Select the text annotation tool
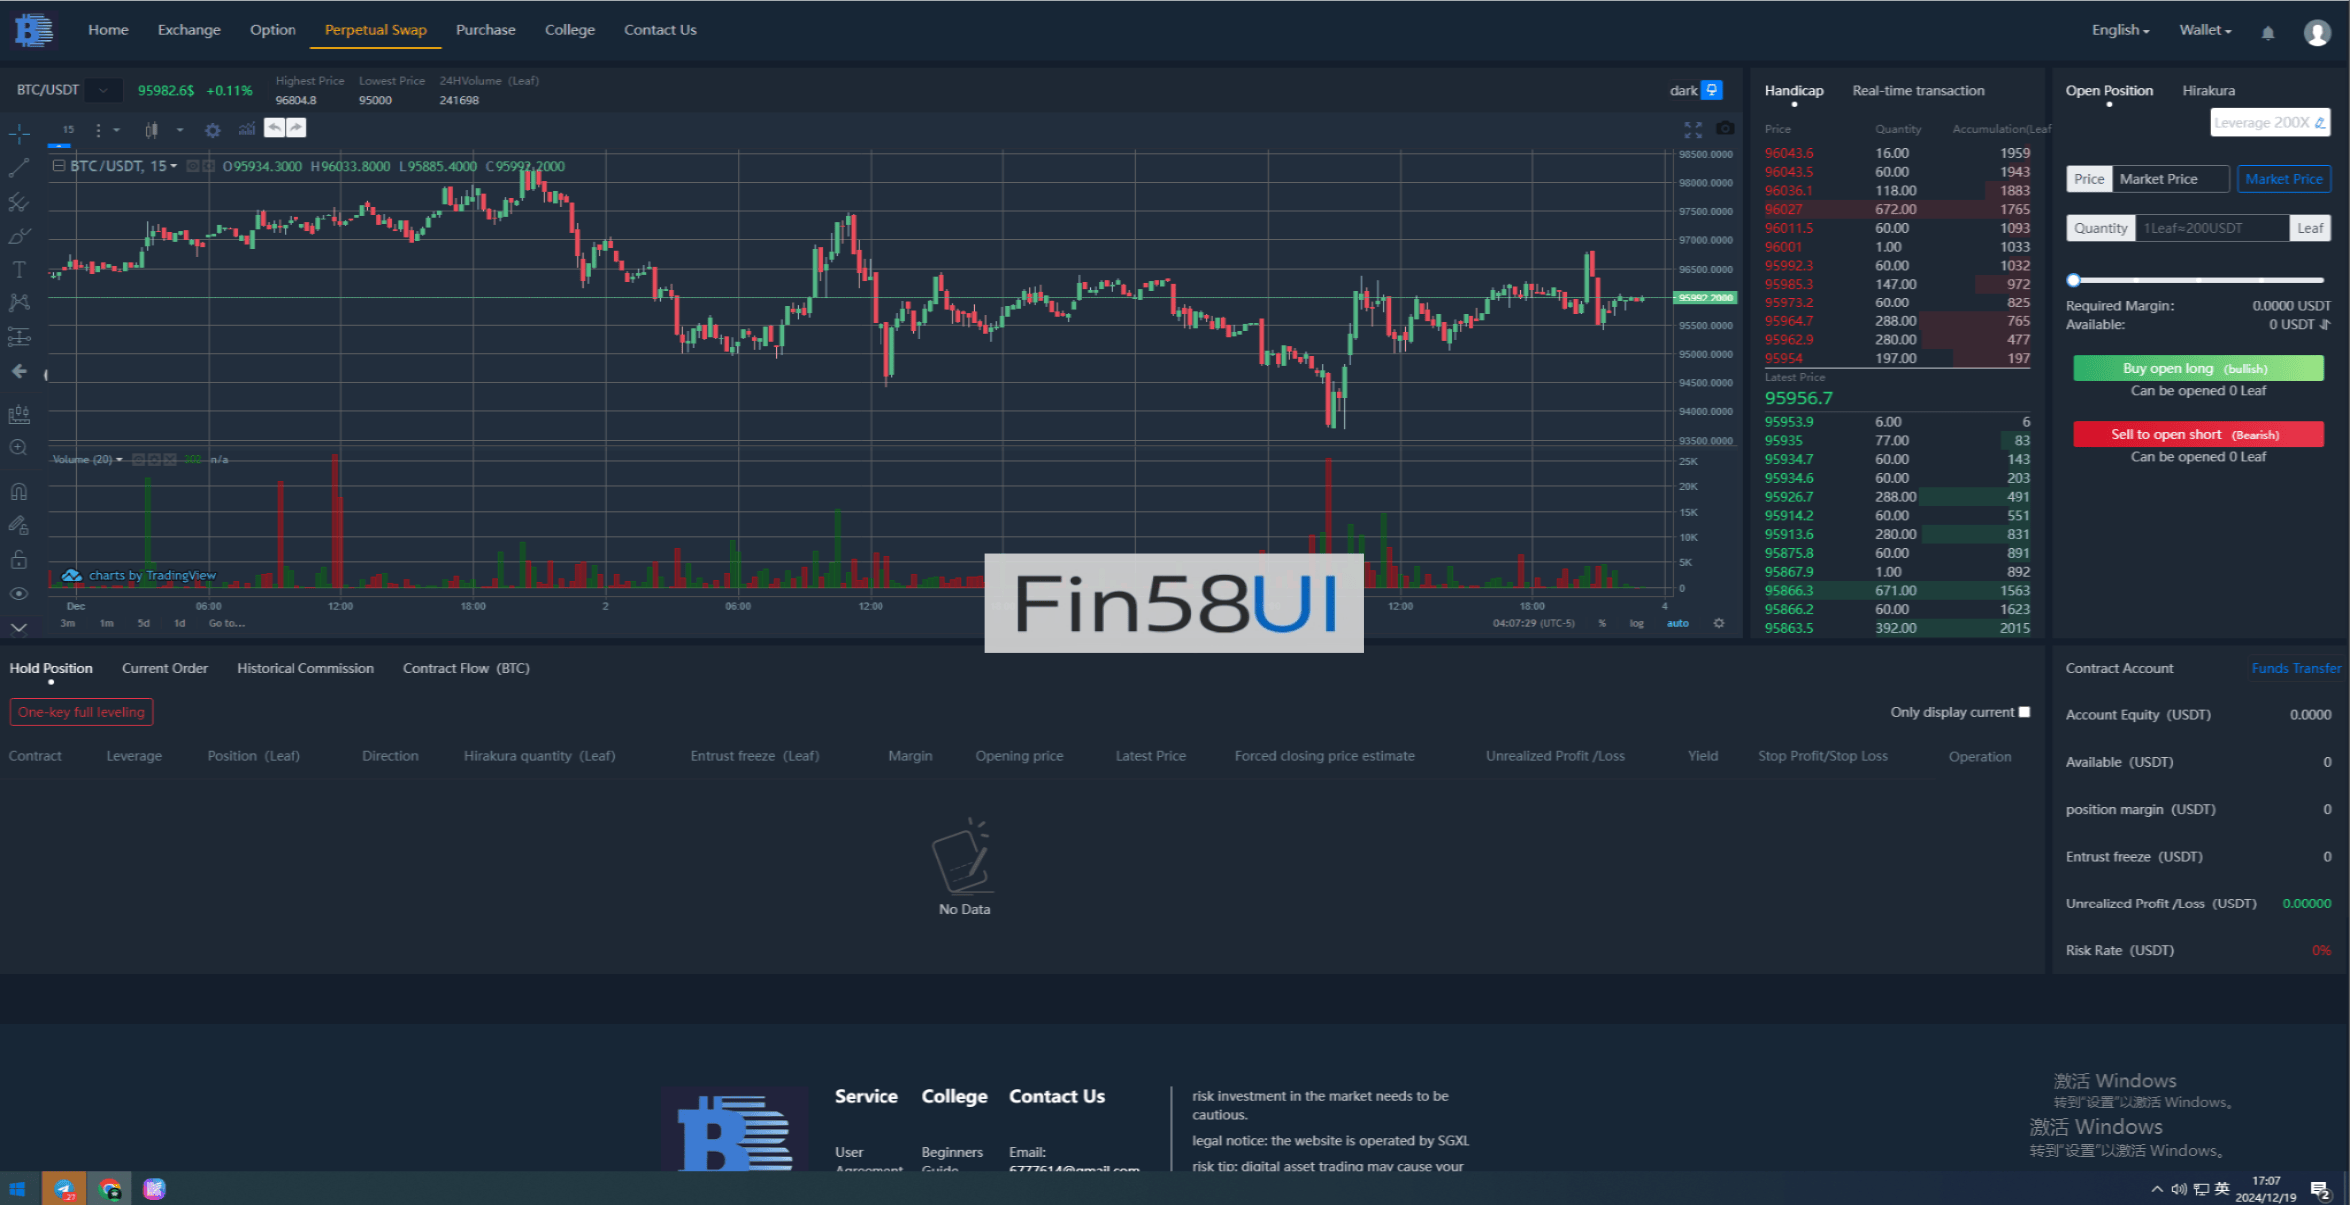The width and height of the screenshot is (2350, 1205). [x=18, y=270]
